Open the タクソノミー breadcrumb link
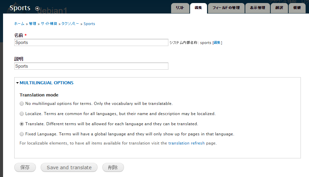309x177 pixels. 70,24
